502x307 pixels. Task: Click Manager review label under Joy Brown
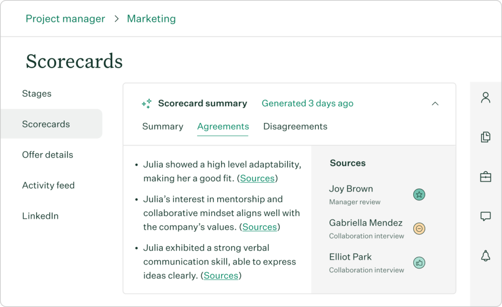coord(355,202)
